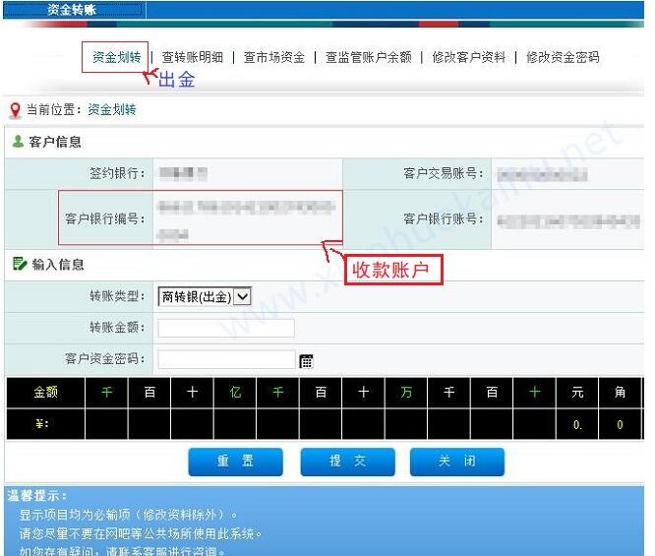This screenshot has width=655, height=556.
Task: Switch to 查市场资金 tab
Action: pyautogui.click(x=274, y=57)
